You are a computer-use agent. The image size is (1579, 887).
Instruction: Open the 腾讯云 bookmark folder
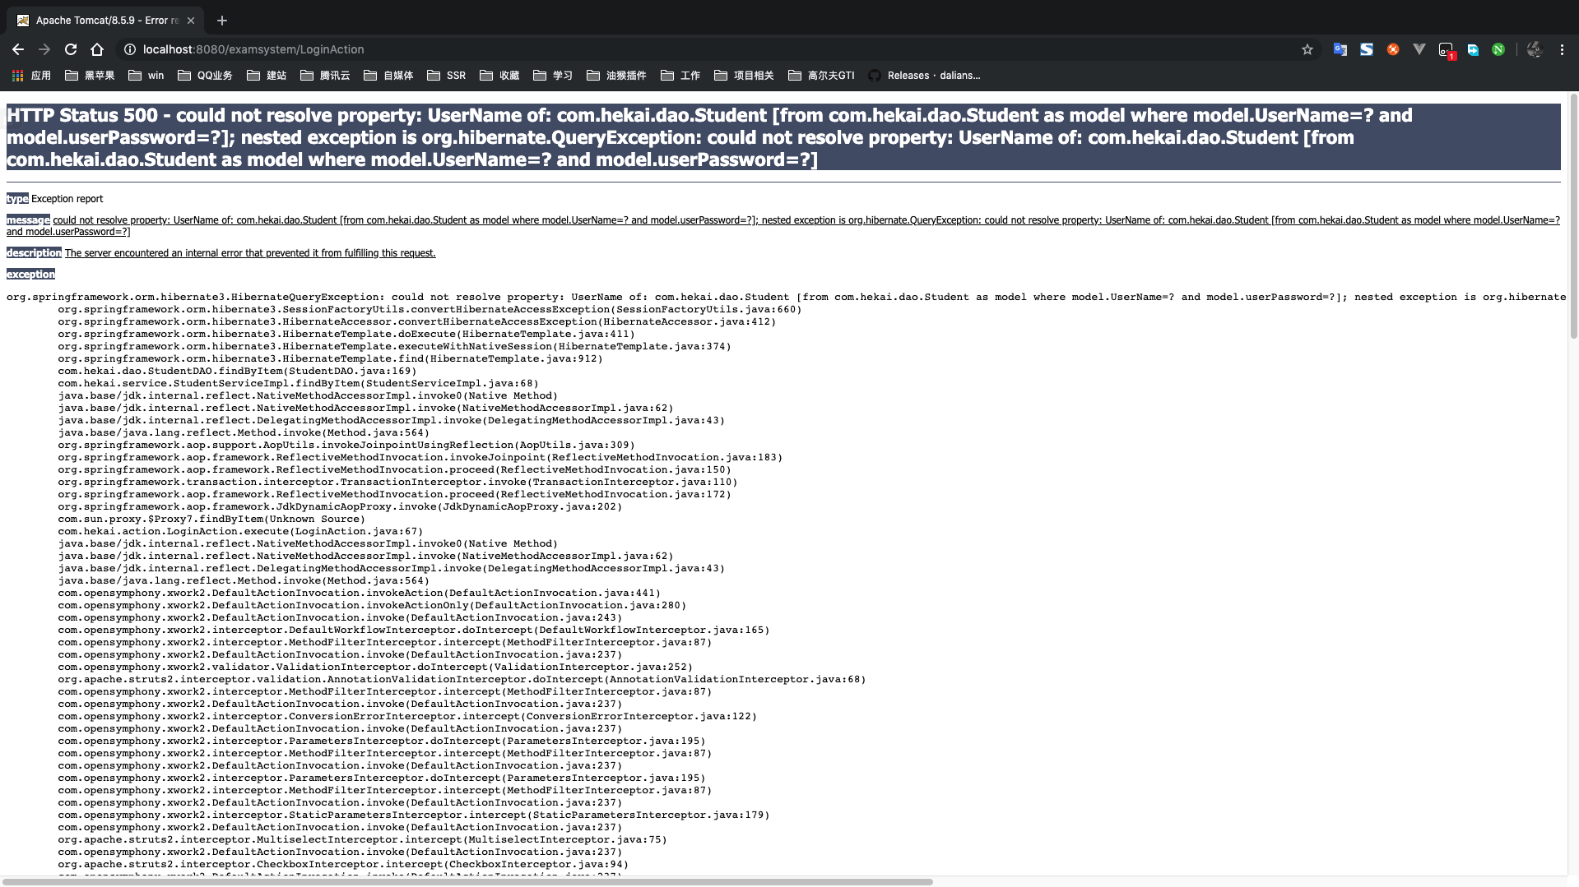click(325, 76)
